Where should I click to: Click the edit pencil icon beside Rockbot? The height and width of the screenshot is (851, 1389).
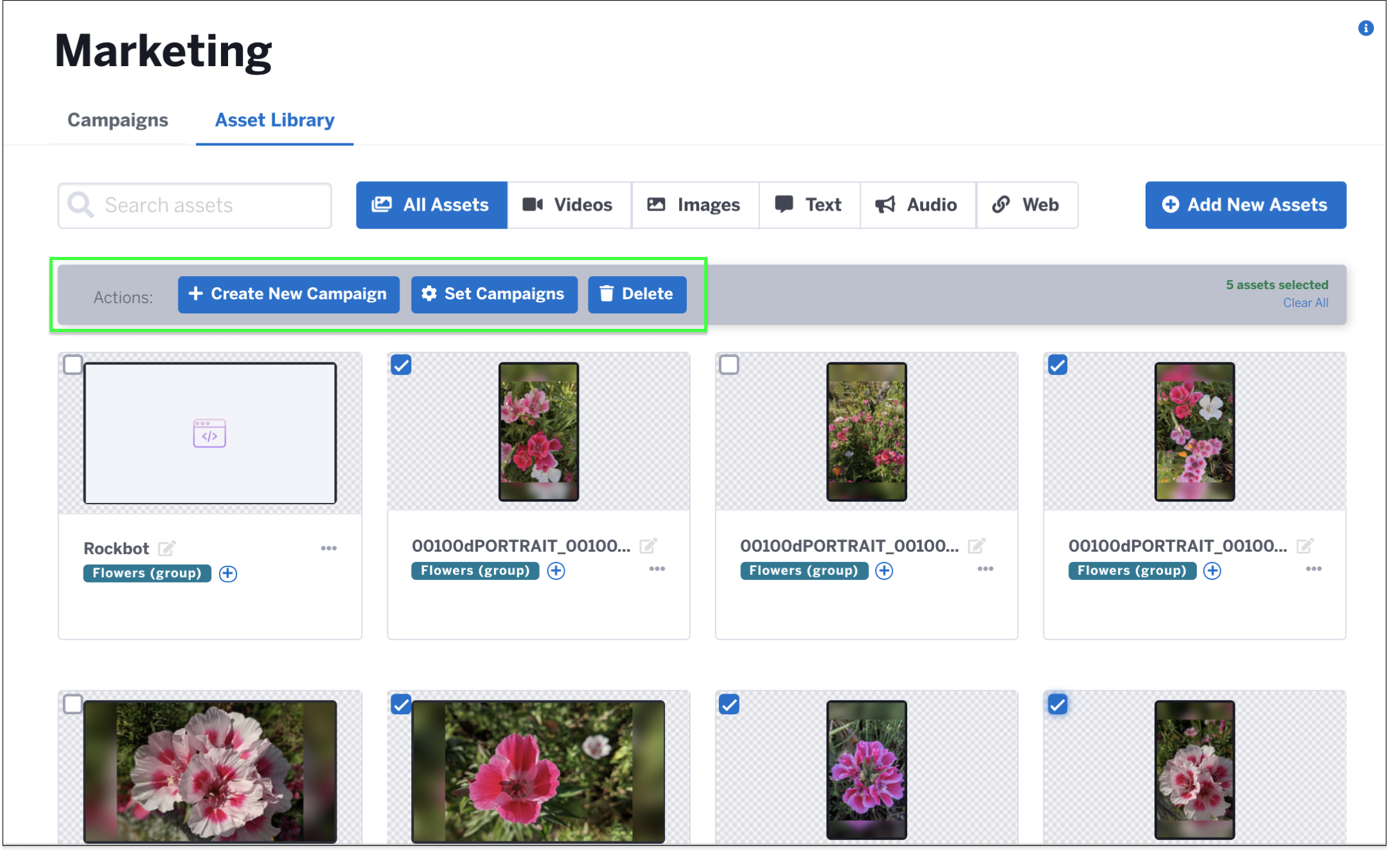point(166,548)
